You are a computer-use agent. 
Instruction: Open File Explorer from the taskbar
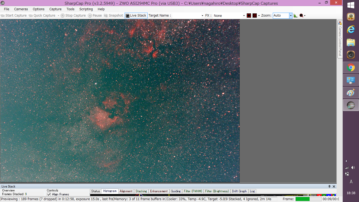tap(351, 42)
